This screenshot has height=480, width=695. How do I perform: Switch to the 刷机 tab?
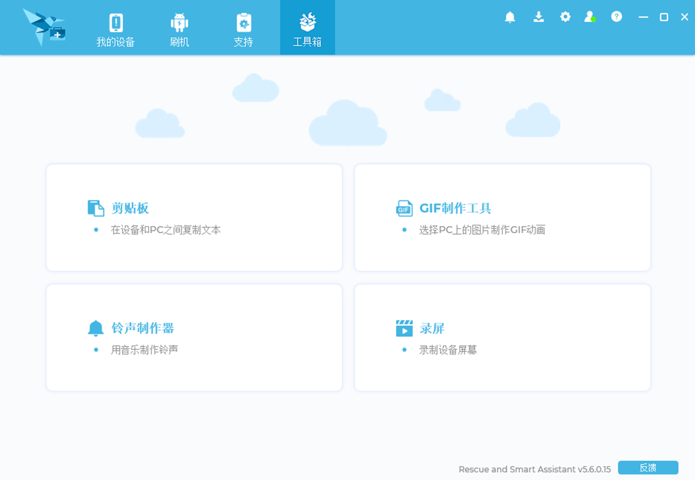(x=179, y=28)
